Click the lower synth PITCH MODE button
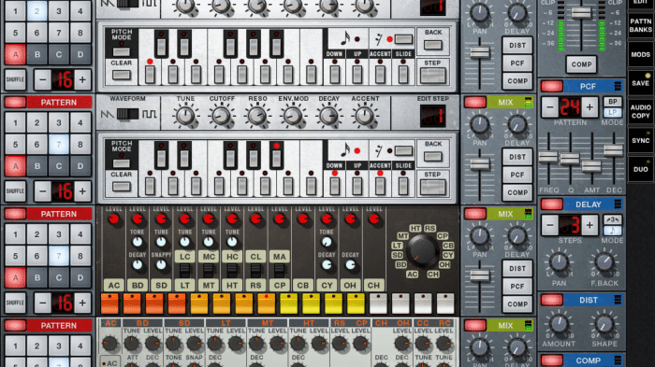Image resolution: width=655 pixels, height=367 pixels. click(121, 163)
